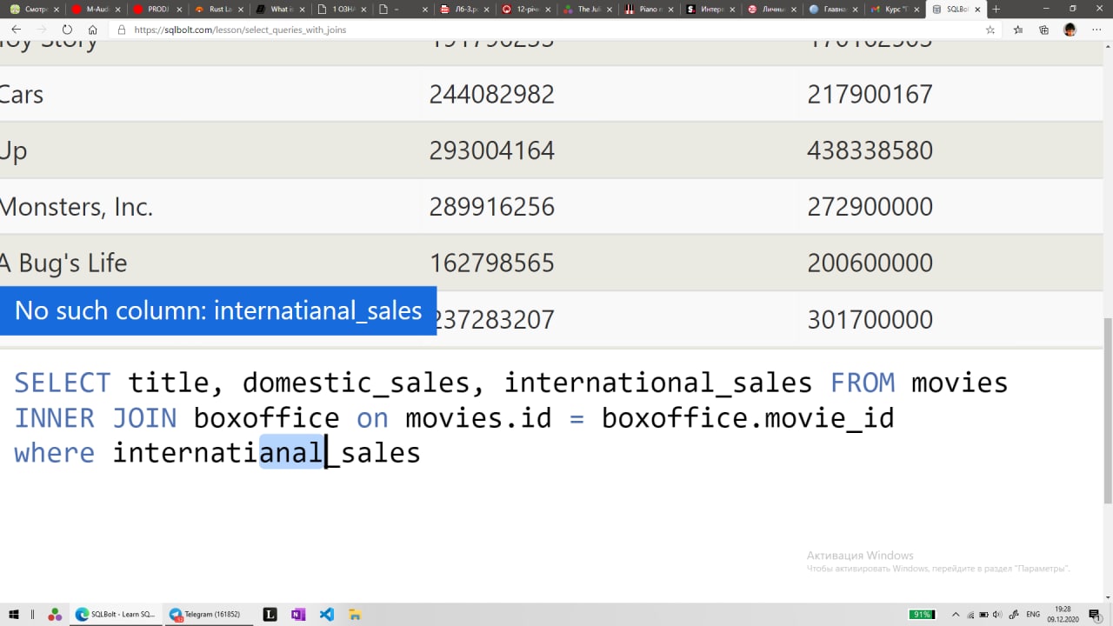The width and height of the screenshot is (1113, 626).
Task: Show hidden system tray icons
Action: click(x=956, y=614)
